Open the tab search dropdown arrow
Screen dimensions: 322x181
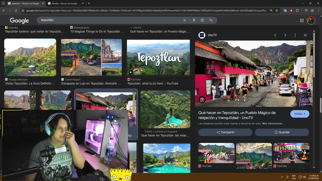coord(3,4)
